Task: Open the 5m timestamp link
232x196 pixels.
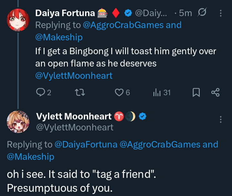Action: click(185, 13)
